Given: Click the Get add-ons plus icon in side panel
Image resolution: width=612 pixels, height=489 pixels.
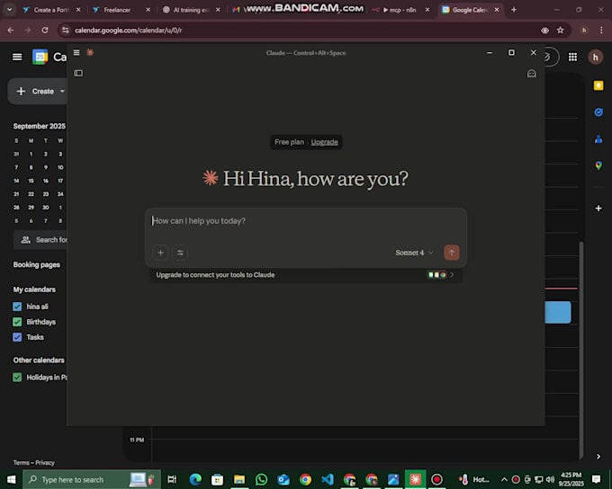Looking at the screenshot, I should (598, 209).
